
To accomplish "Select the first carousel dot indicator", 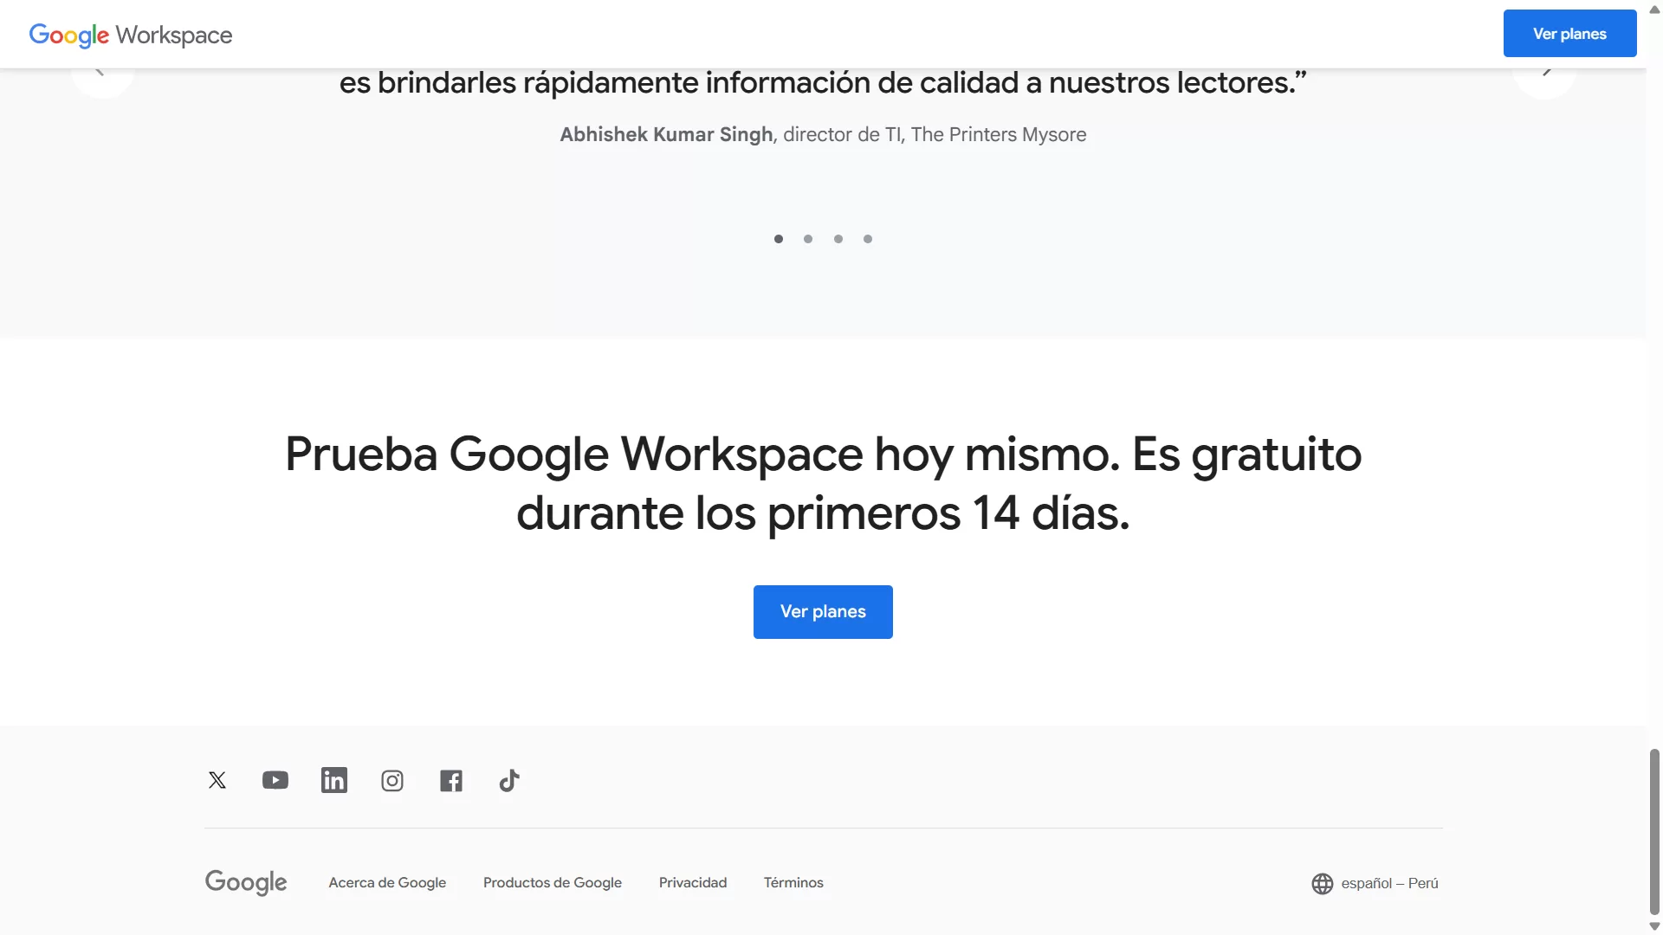I will click(x=779, y=239).
